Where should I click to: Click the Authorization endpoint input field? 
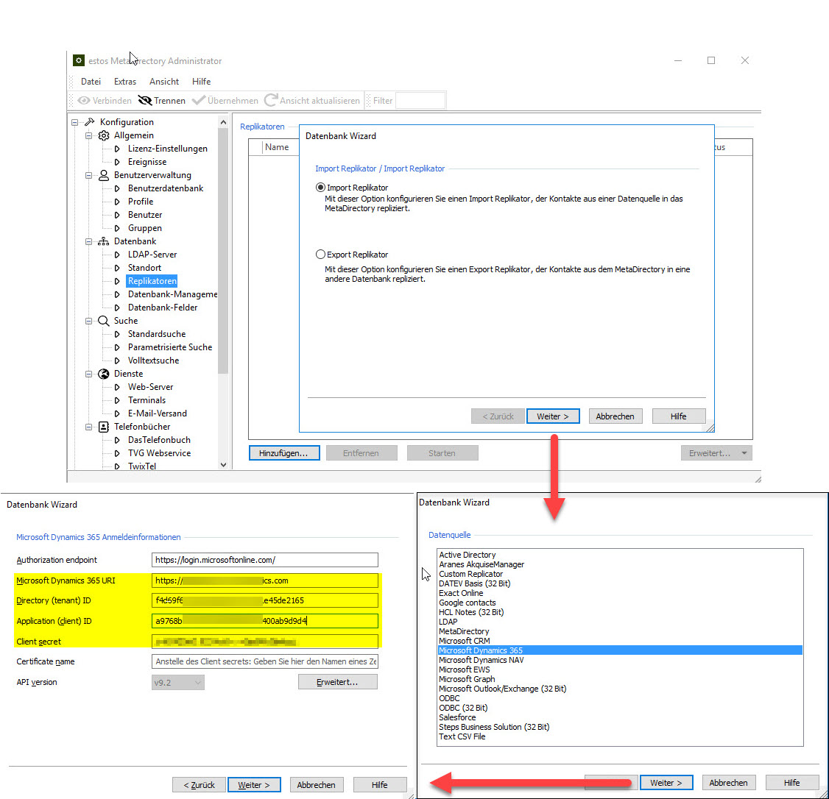click(264, 560)
